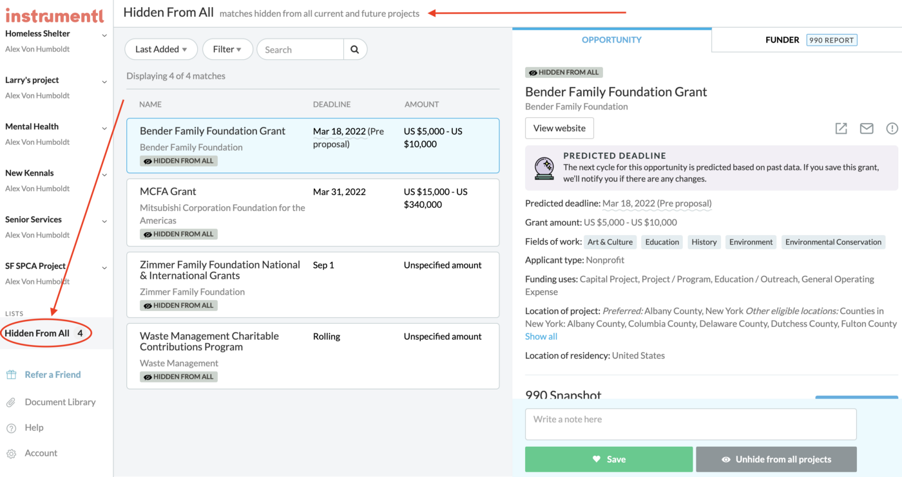Click the email envelope icon
Image resolution: width=902 pixels, height=477 pixels.
point(867,128)
